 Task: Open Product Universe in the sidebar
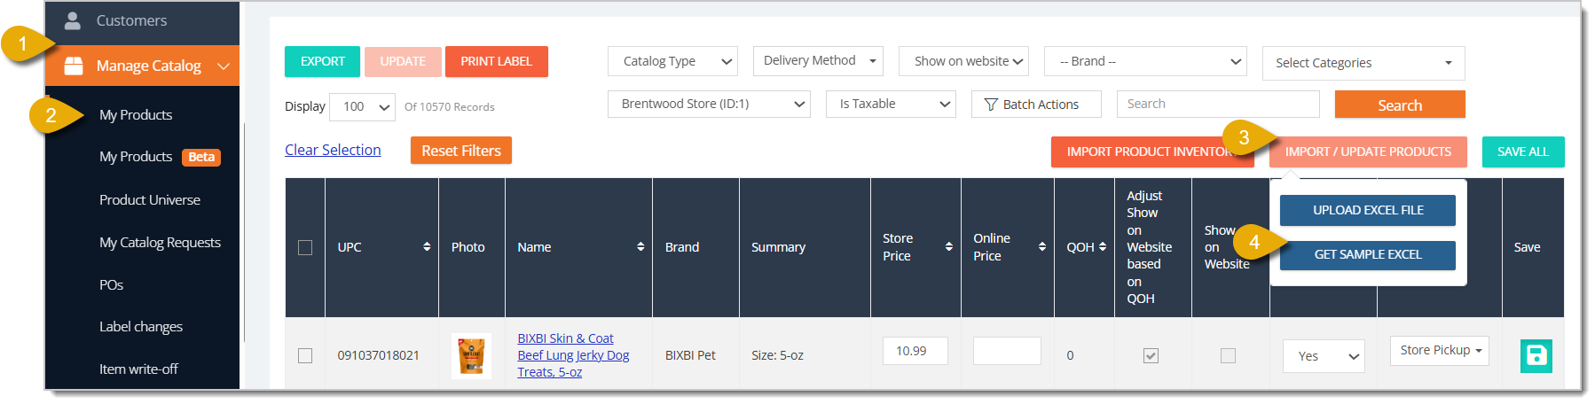pyautogui.click(x=150, y=199)
